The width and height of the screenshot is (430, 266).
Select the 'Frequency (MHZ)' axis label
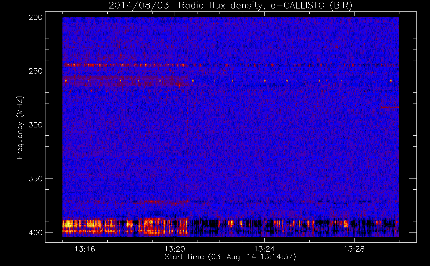pyautogui.click(x=20, y=128)
